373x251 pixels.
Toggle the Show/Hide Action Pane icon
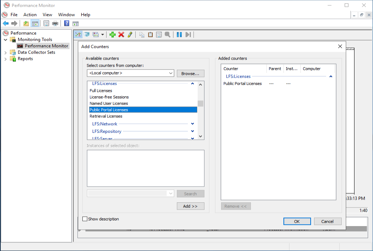(76, 23)
